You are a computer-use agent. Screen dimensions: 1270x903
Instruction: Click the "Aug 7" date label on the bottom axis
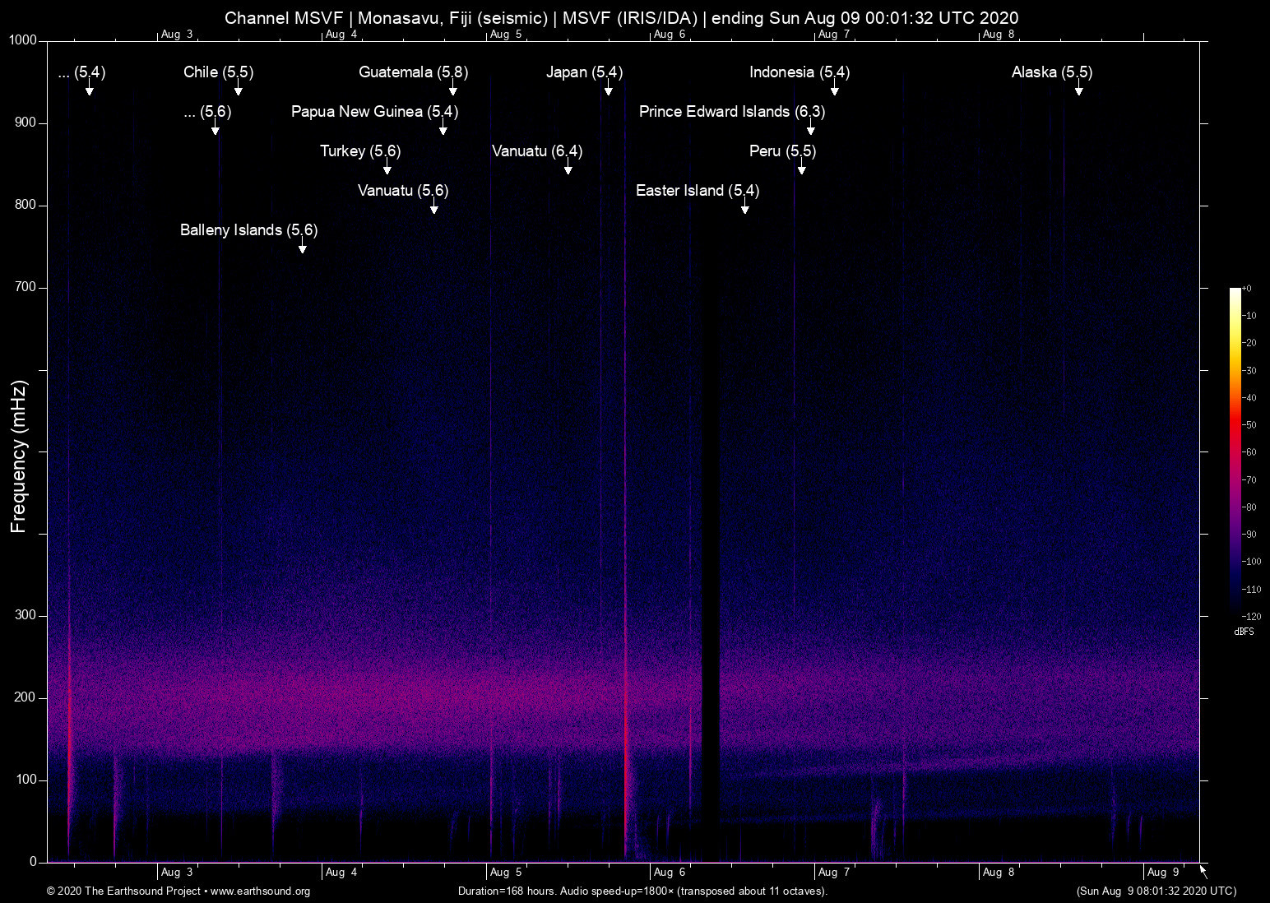point(834,873)
